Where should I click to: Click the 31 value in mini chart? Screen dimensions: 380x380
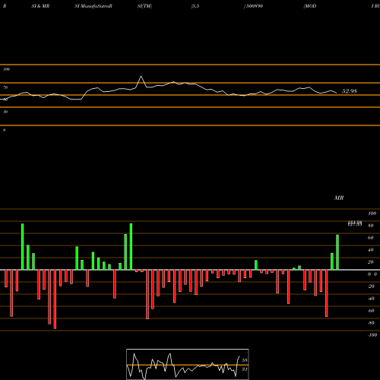coord(245,369)
